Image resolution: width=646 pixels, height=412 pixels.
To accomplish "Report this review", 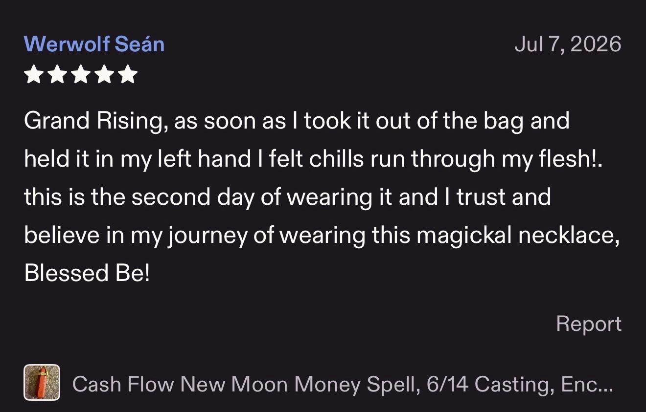I will click(x=589, y=324).
